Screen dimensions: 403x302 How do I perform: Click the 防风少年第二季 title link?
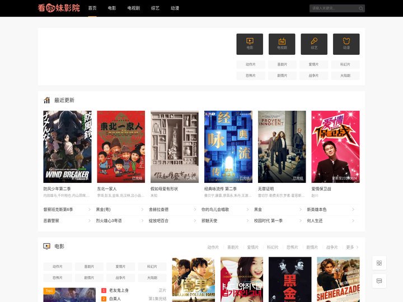coord(57,189)
